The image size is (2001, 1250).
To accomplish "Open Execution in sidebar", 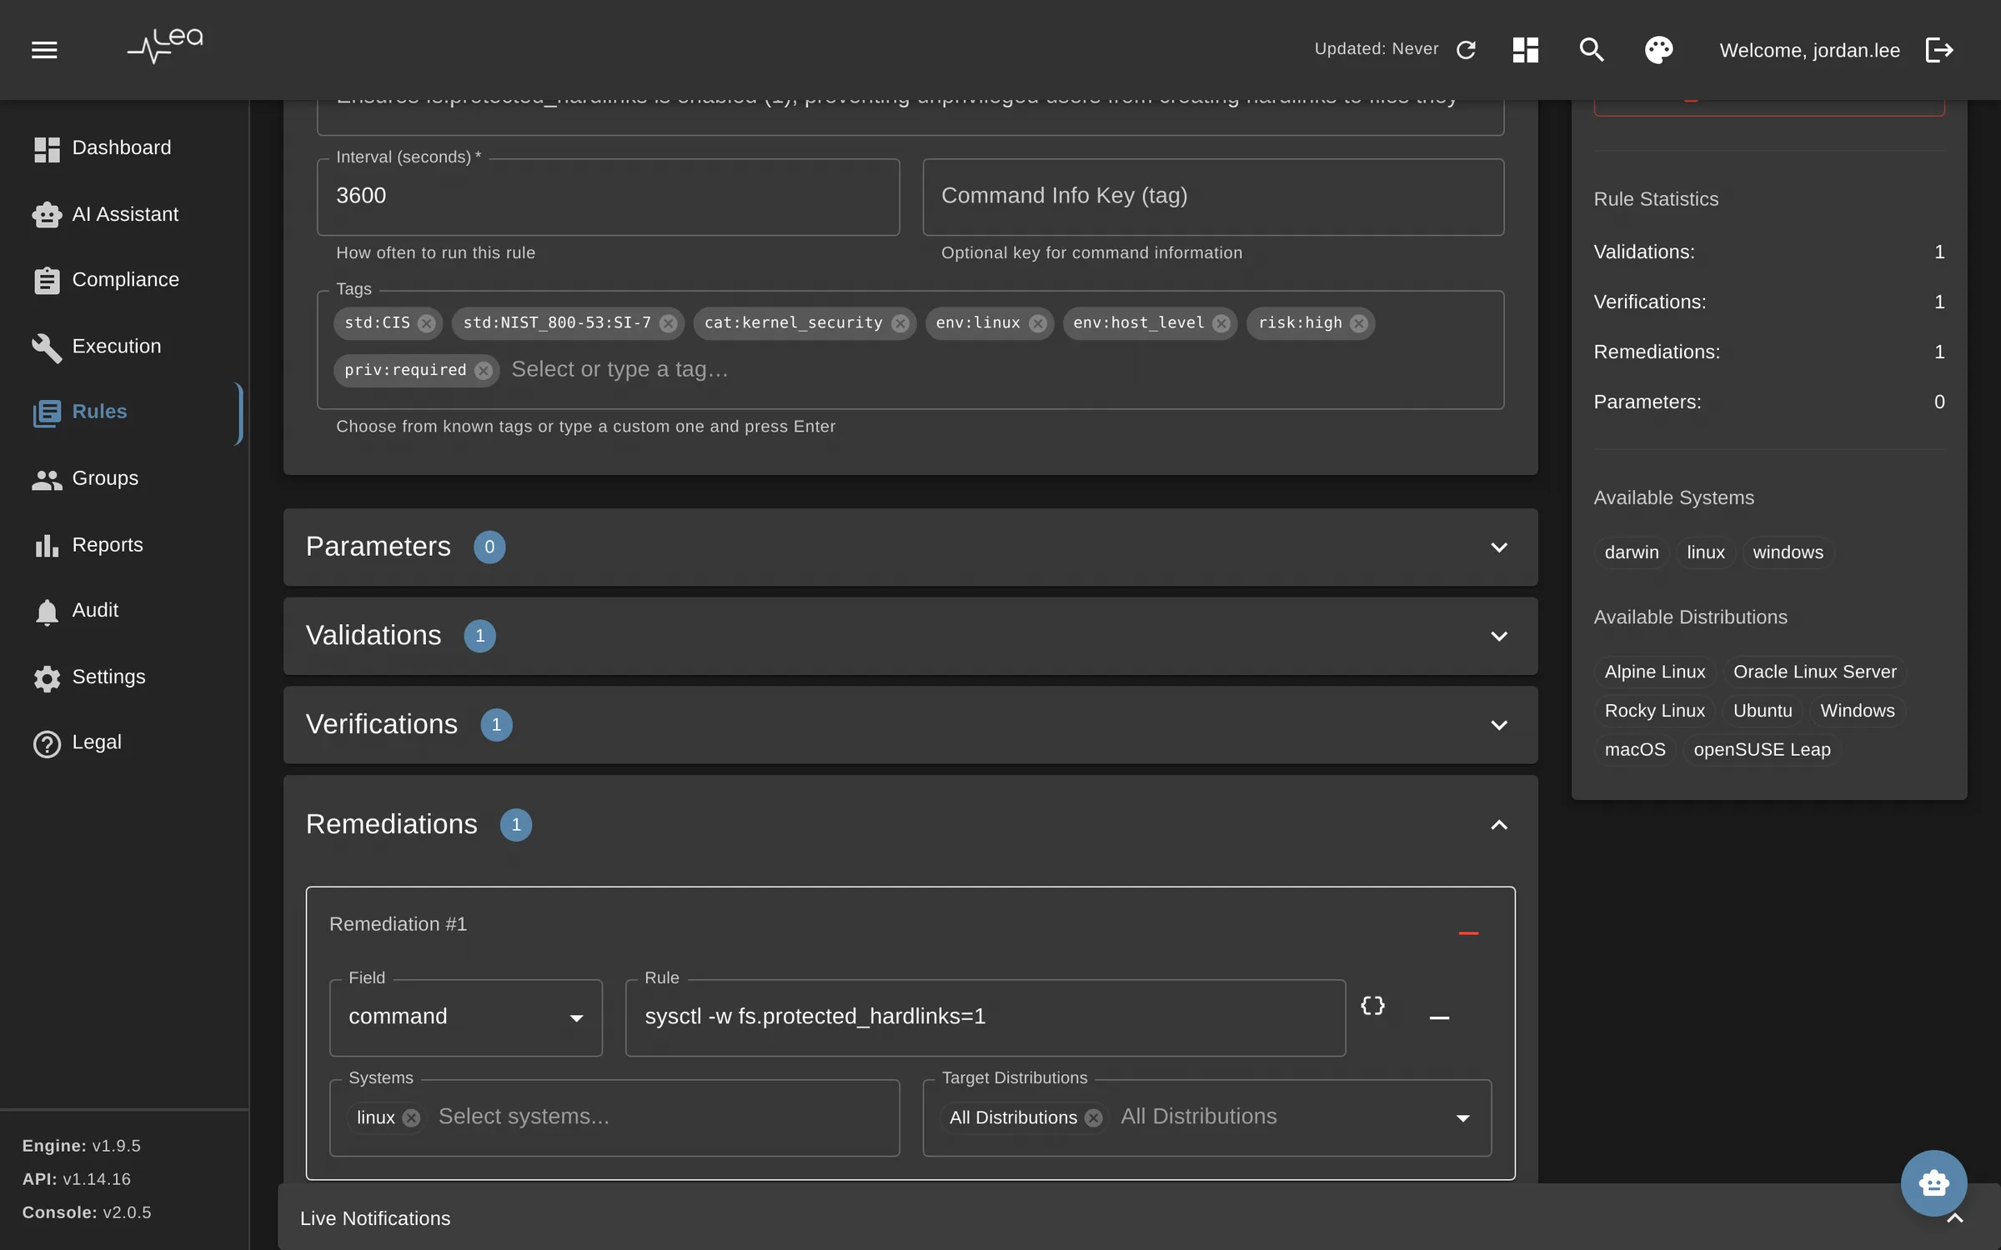I will pyautogui.click(x=123, y=347).
